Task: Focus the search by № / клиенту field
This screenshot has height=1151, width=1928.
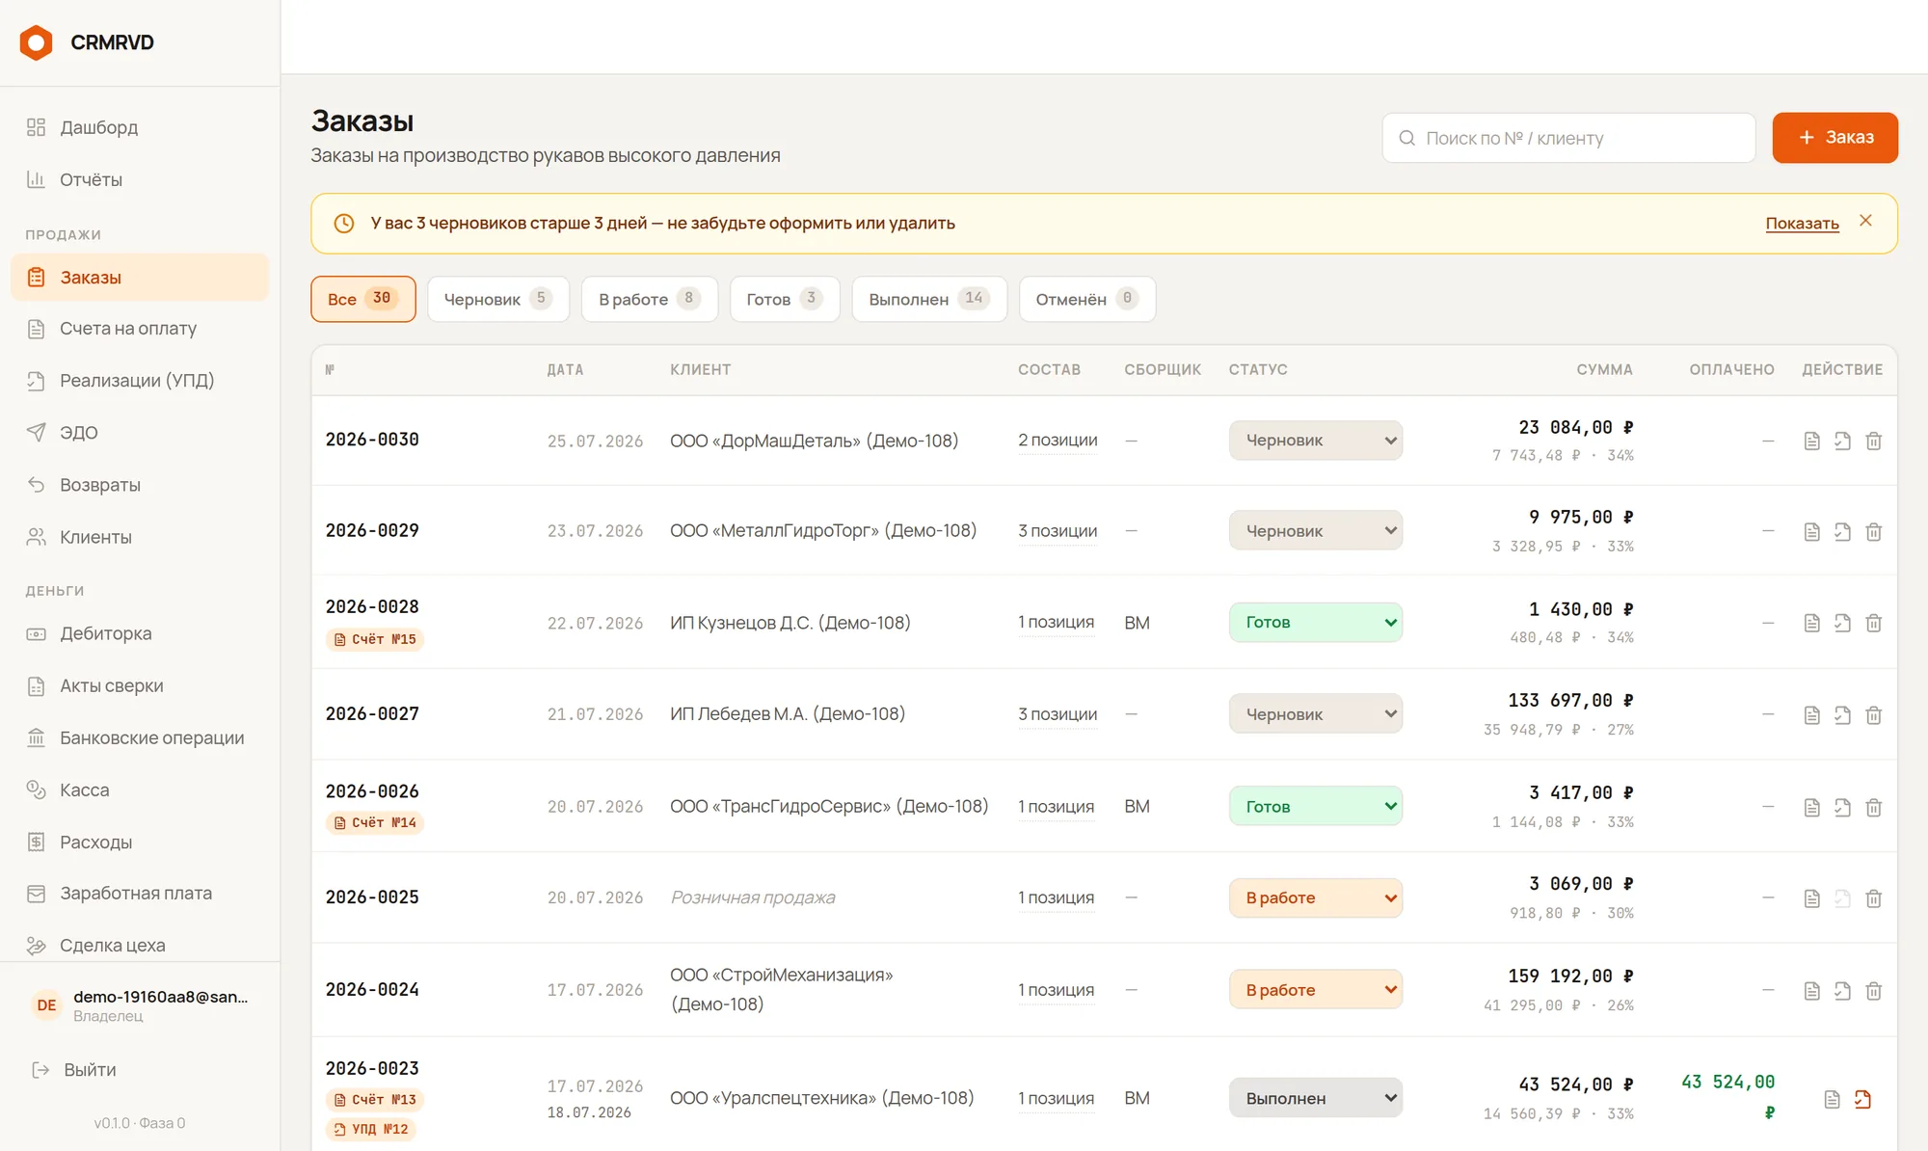Action: (x=1568, y=138)
